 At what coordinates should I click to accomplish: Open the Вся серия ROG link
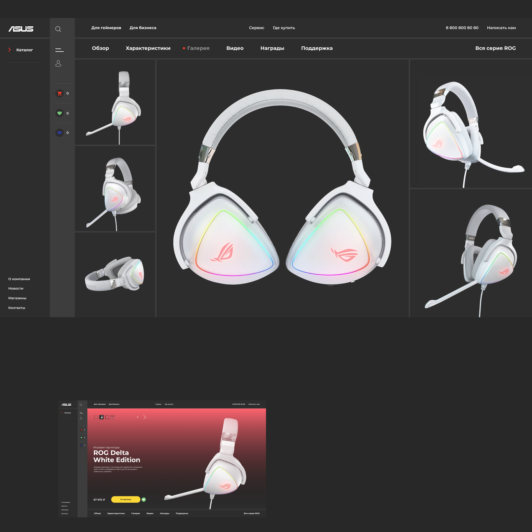click(x=495, y=48)
